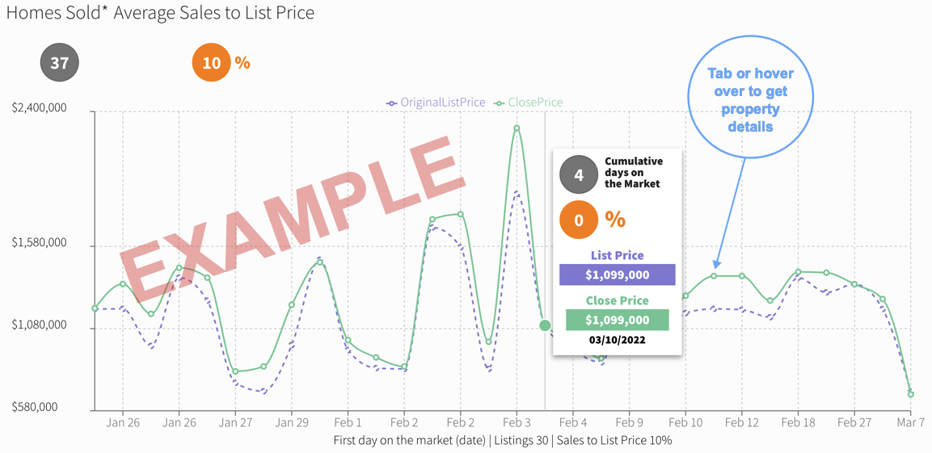
Task: Click the data point the blue arrow indicates
Action: pos(714,276)
